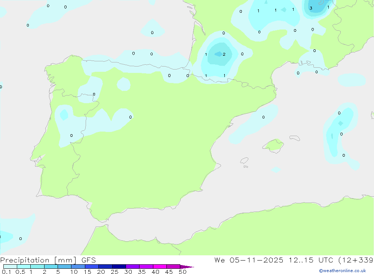Click the "0.1" legend scale label
This screenshot has height=274, width=374.
[6, 272]
